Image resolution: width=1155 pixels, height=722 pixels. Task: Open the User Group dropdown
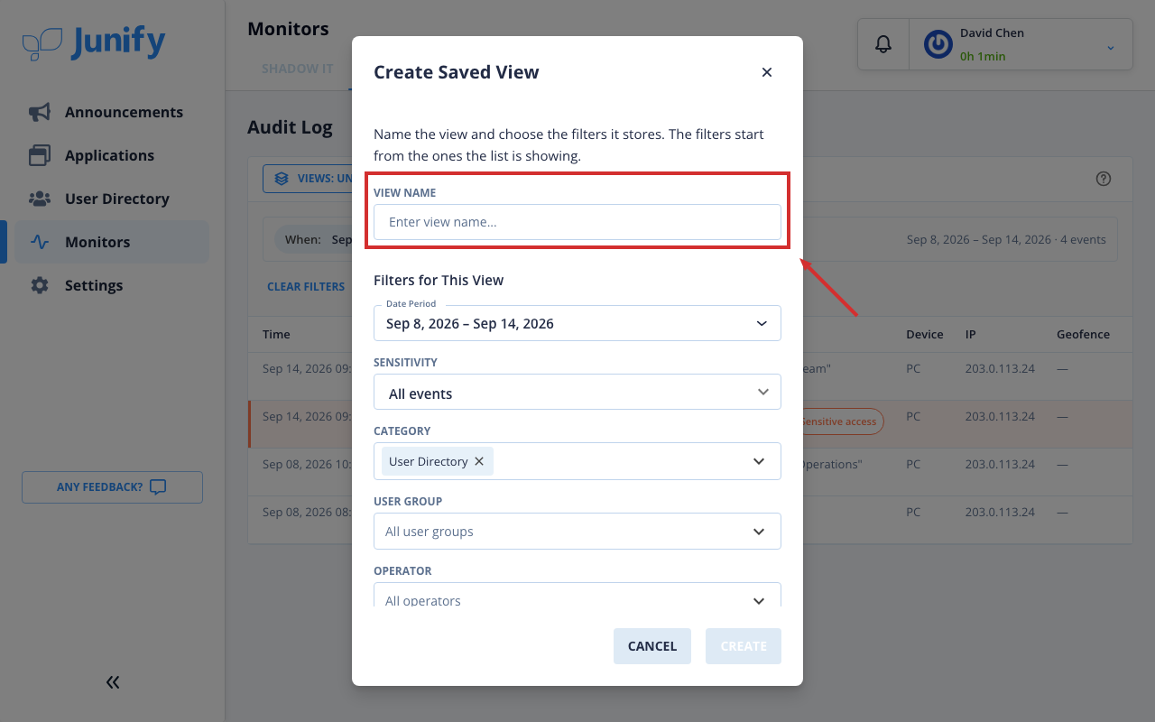click(x=577, y=532)
